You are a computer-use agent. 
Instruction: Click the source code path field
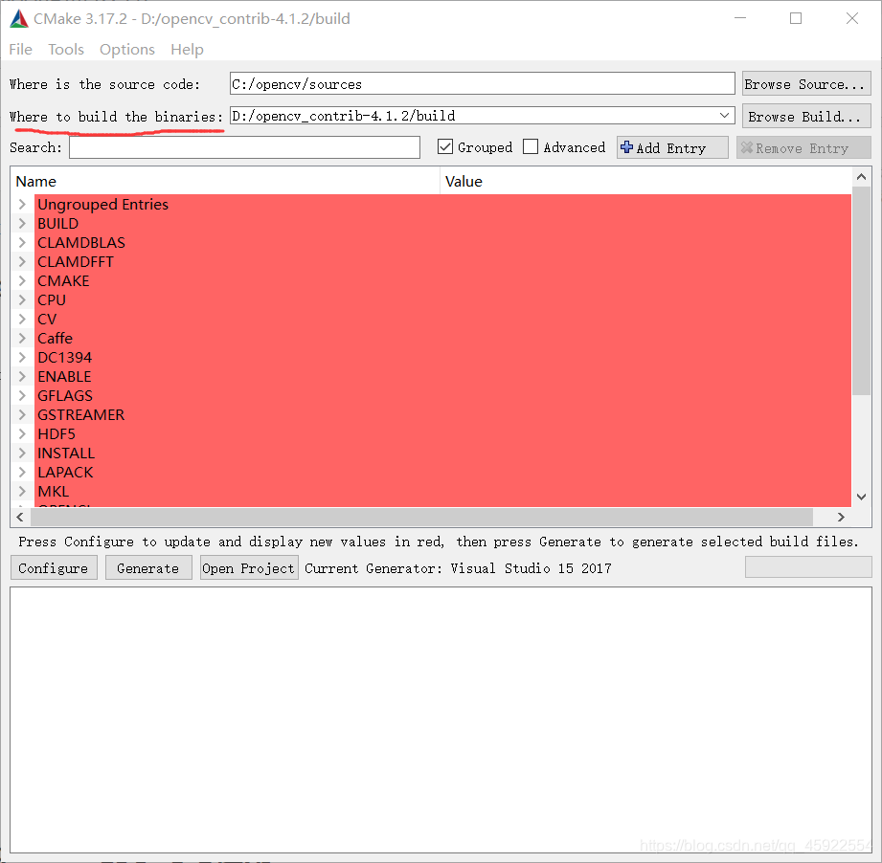[x=482, y=83]
